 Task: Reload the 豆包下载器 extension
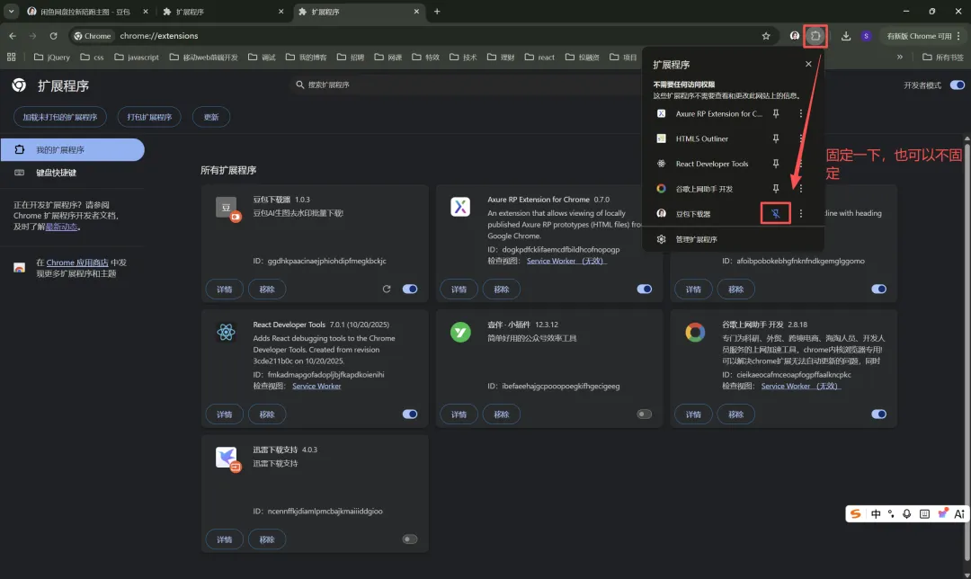(x=387, y=289)
